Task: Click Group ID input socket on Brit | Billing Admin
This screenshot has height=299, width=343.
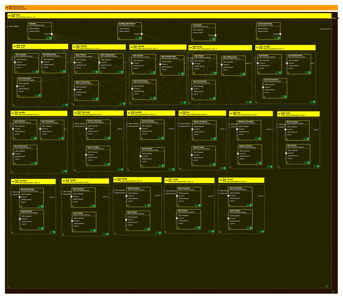Action: [42, 62]
